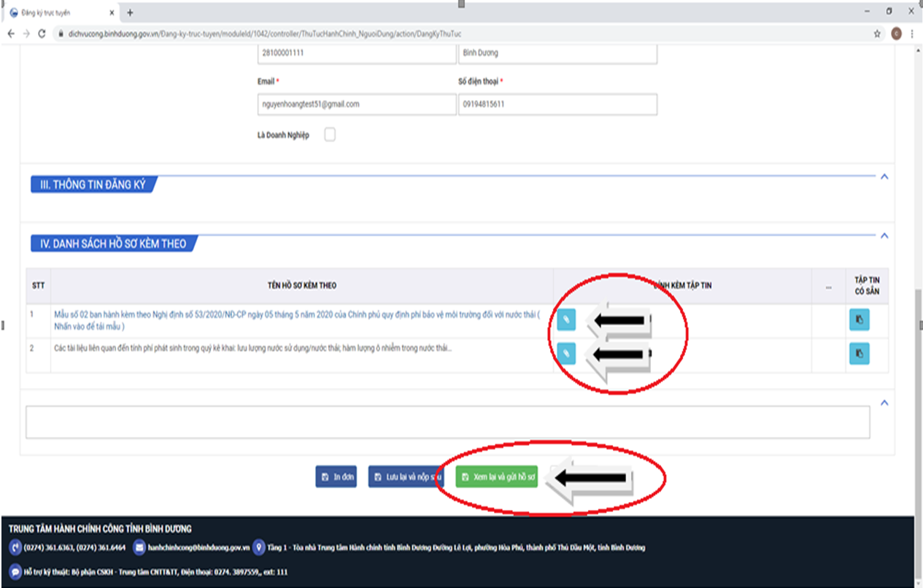Open Mẫu số 02 template download link
Image resolution: width=923 pixels, height=588 pixels.
(x=296, y=315)
